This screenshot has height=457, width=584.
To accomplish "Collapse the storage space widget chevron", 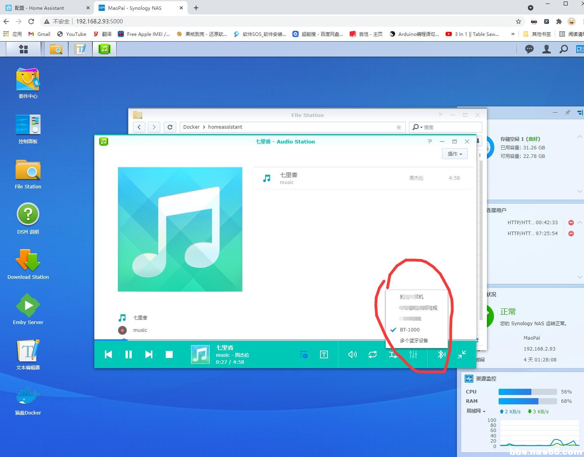I will (x=580, y=137).
